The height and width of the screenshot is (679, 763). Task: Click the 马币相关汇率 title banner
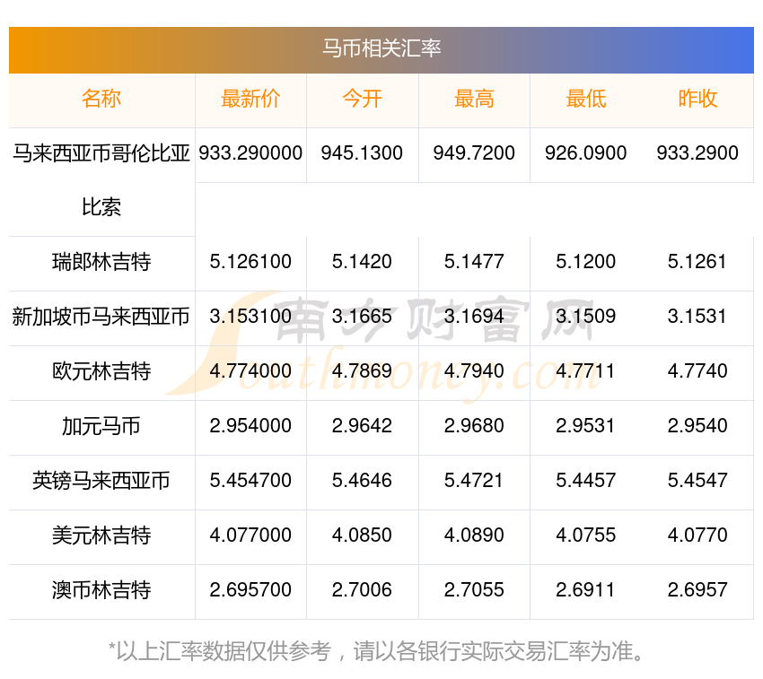(x=381, y=48)
